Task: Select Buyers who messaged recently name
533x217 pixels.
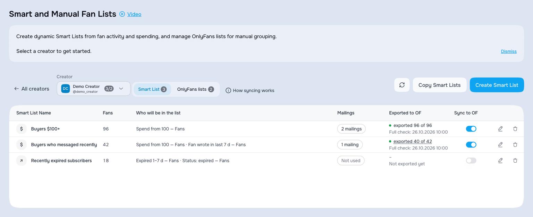Action: pyautogui.click(x=64, y=145)
